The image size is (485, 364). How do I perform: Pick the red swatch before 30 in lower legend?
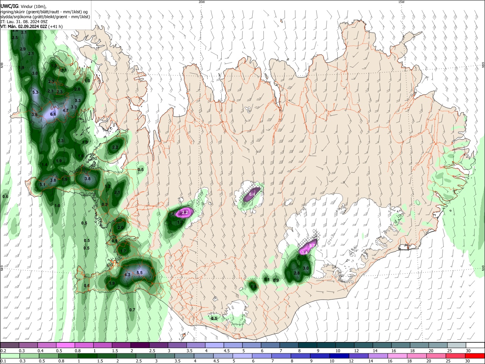point(456,356)
